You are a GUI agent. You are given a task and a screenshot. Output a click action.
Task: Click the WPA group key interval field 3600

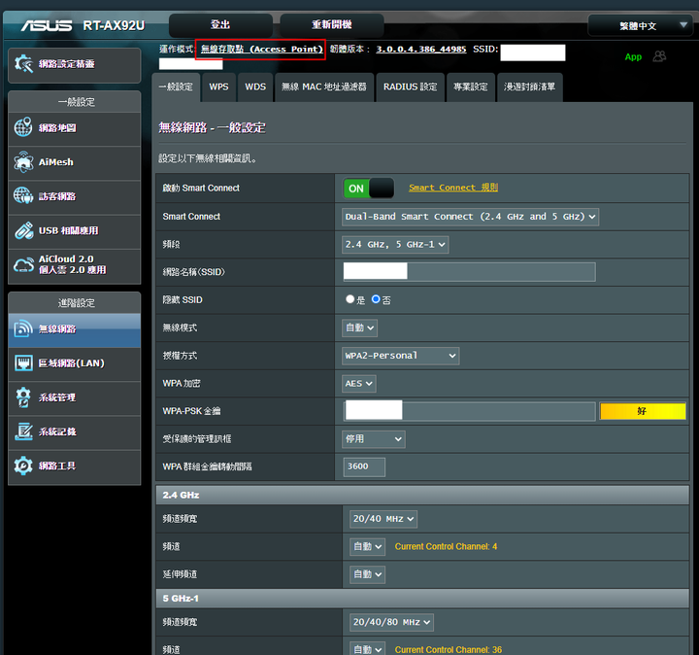[364, 466]
